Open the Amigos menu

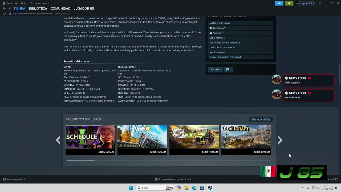point(25,3)
